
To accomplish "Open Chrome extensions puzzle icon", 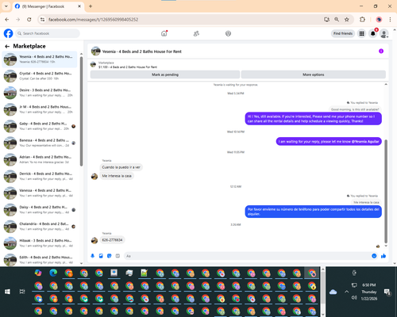I will click(x=362, y=19).
